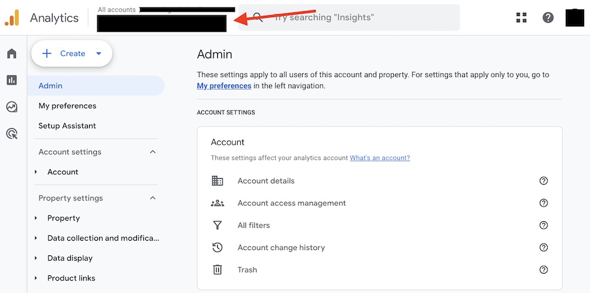590x293 pixels.
Task: Click the All accounts breadcrumb selector
Action: (x=117, y=10)
